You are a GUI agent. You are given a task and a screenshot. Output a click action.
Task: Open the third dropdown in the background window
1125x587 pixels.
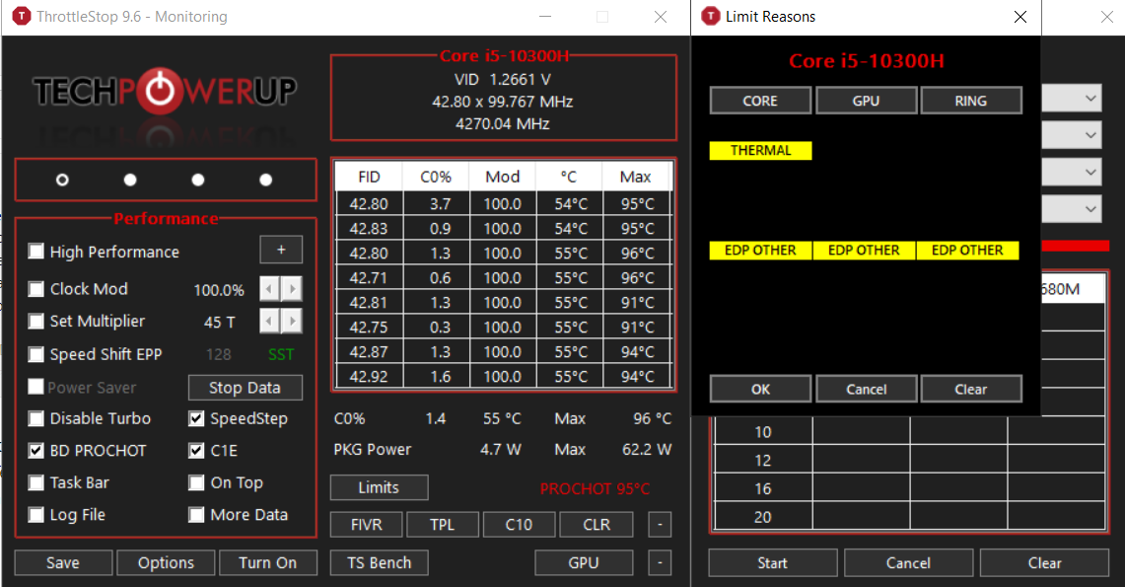tap(1071, 173)
